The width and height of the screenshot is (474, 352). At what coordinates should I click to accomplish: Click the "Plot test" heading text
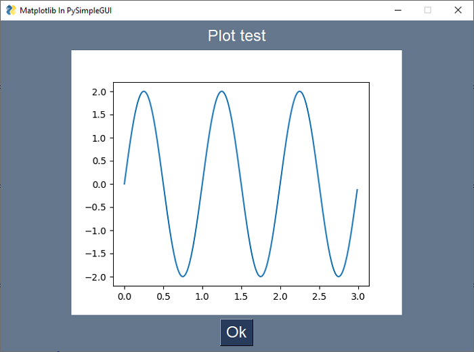237,36
